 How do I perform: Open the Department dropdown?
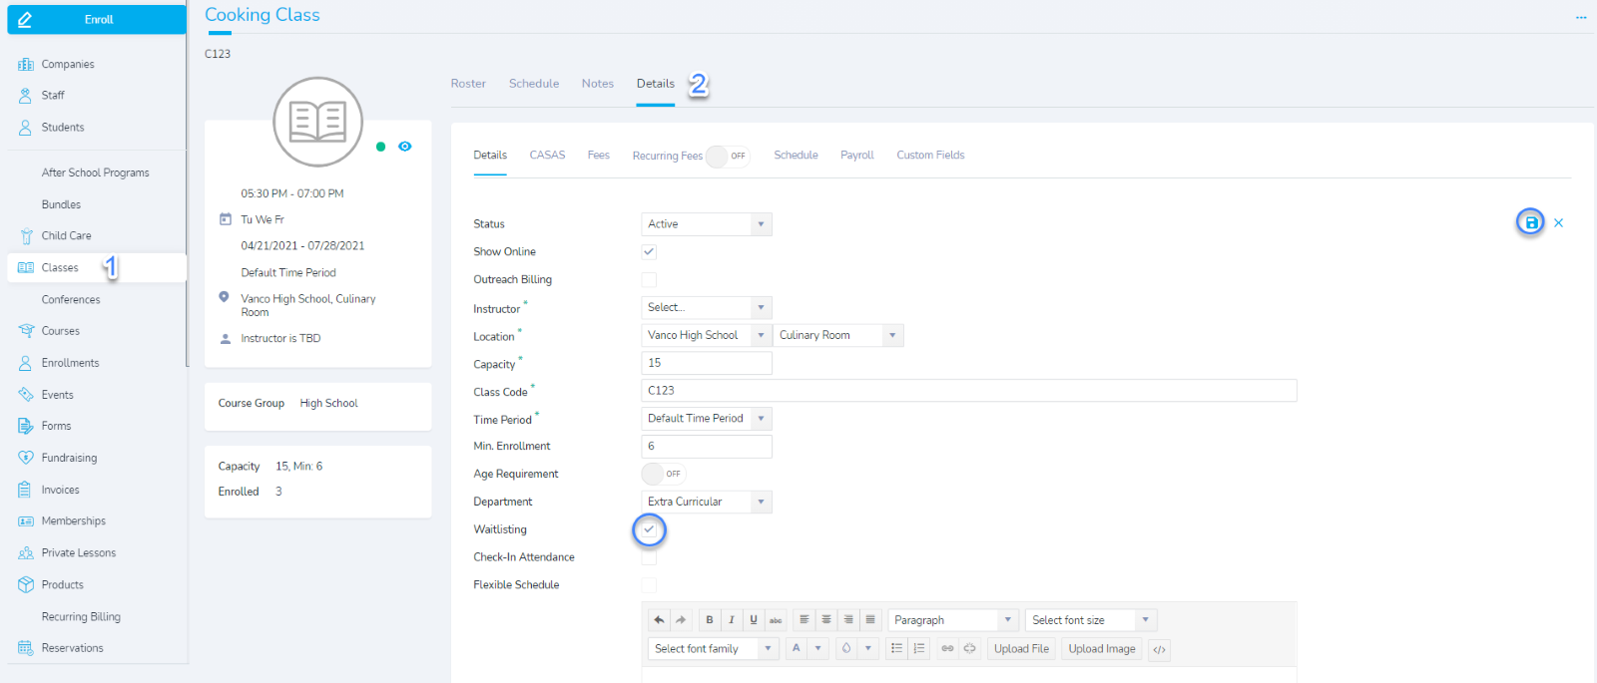(x=707, y=502)
